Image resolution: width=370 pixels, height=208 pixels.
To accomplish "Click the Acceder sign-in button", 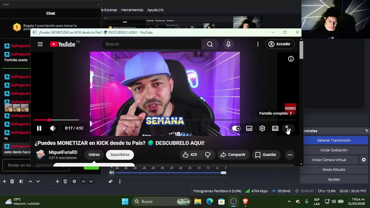I will 280,44.
